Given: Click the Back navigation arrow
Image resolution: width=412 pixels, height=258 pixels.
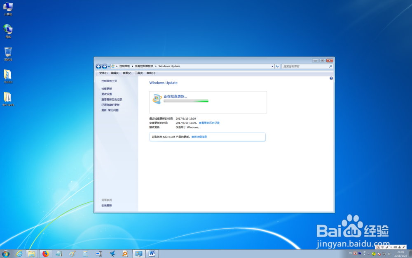Looking at the screenshot, I should 98,66.
